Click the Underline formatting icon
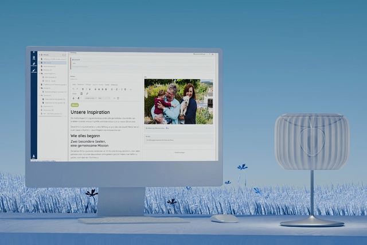 (x=89, y=89)
